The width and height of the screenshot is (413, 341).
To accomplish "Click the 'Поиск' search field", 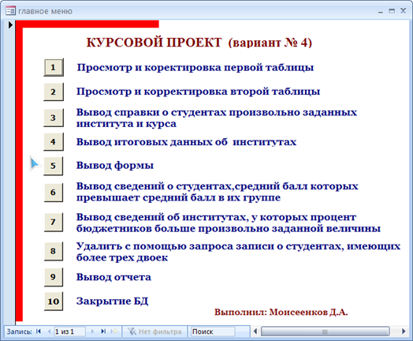I will coord(213,332).
